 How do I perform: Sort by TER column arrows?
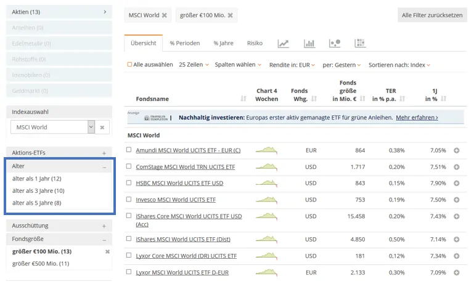(402, 99)
